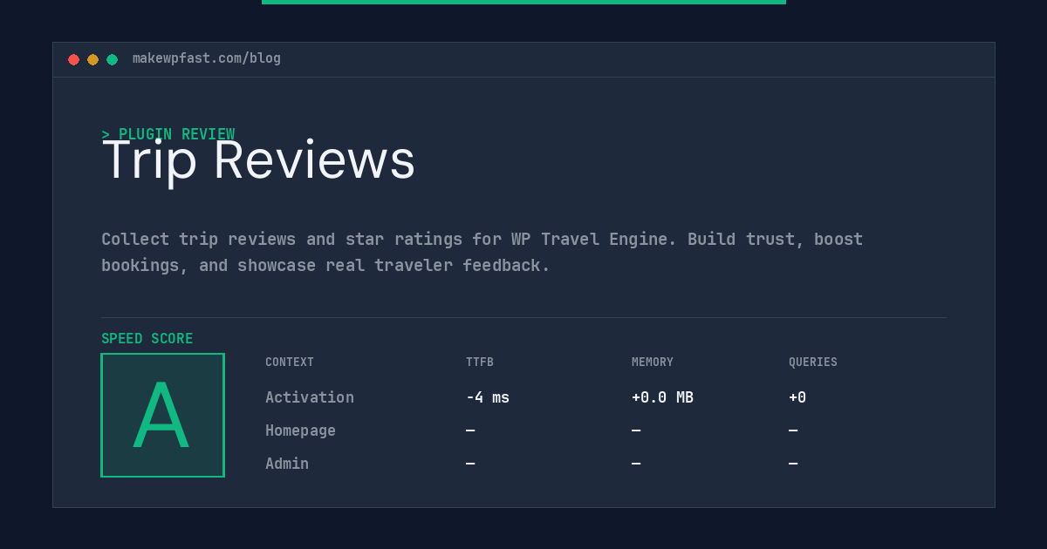Click the QUERIES column header
This screenshot has width=1047, height=549.
coord(813,363)
